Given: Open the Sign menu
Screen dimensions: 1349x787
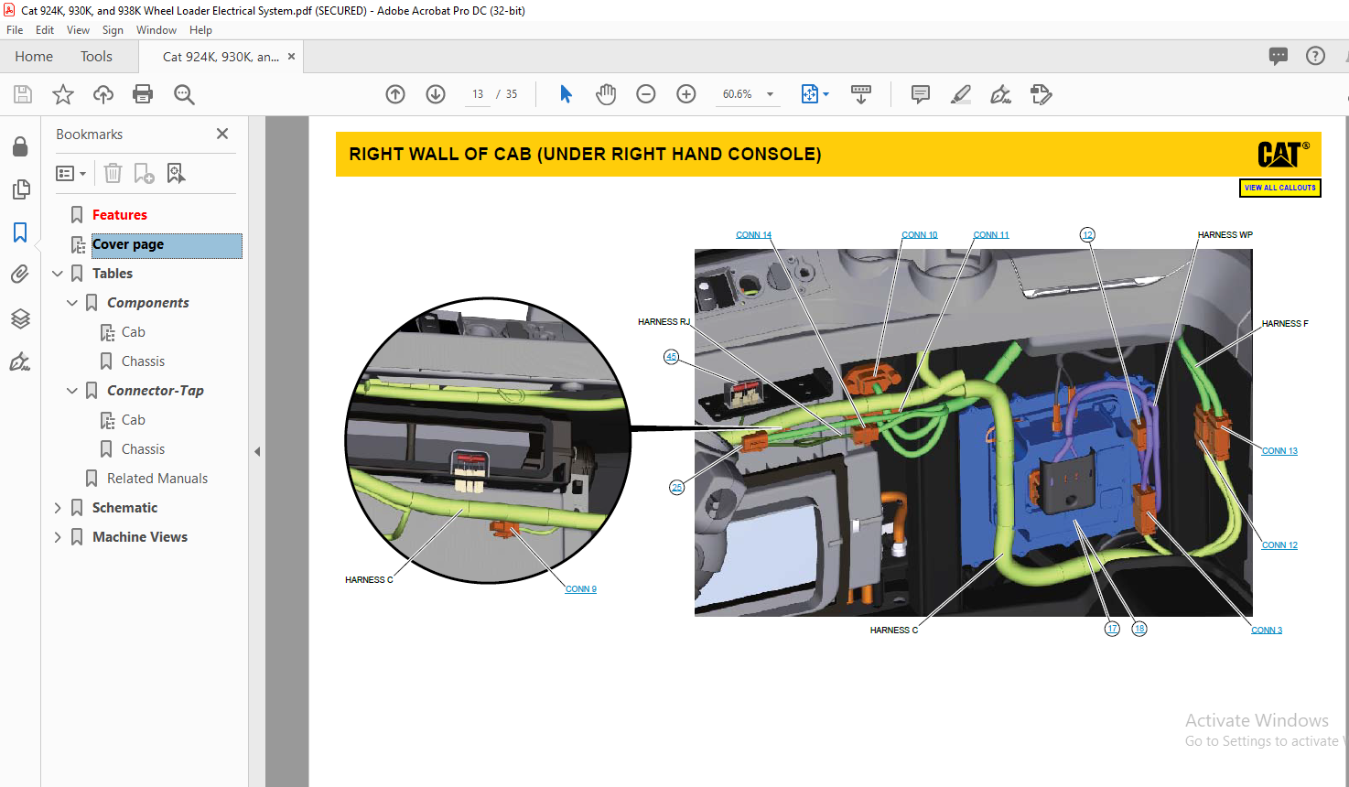Looking at the screenshot, I should [x=113, y=30].
